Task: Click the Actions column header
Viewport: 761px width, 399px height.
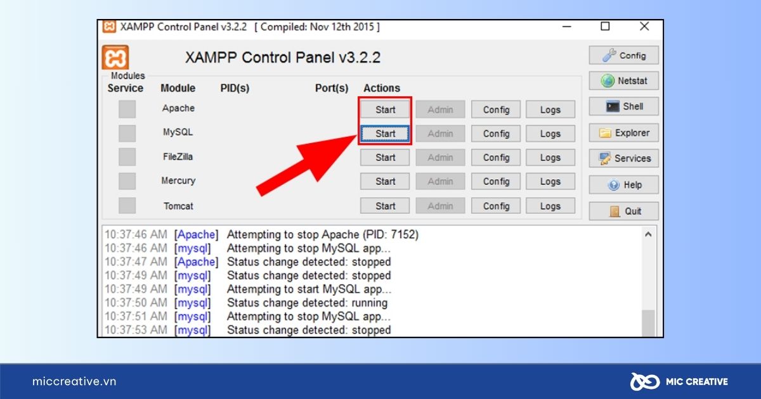Action: (382, 88)
